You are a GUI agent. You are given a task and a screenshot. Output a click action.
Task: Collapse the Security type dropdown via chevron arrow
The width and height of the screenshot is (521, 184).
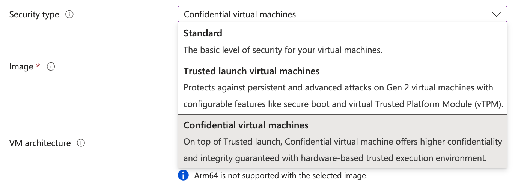point(496,14)
